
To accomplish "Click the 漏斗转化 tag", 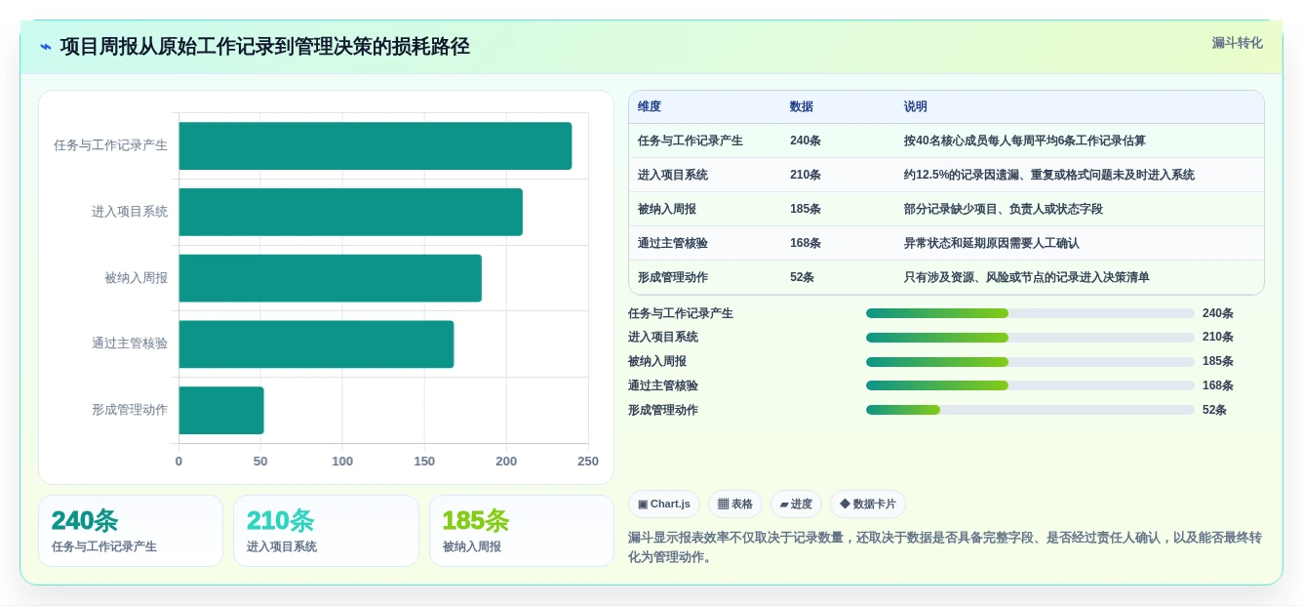I will [1237, 43].
